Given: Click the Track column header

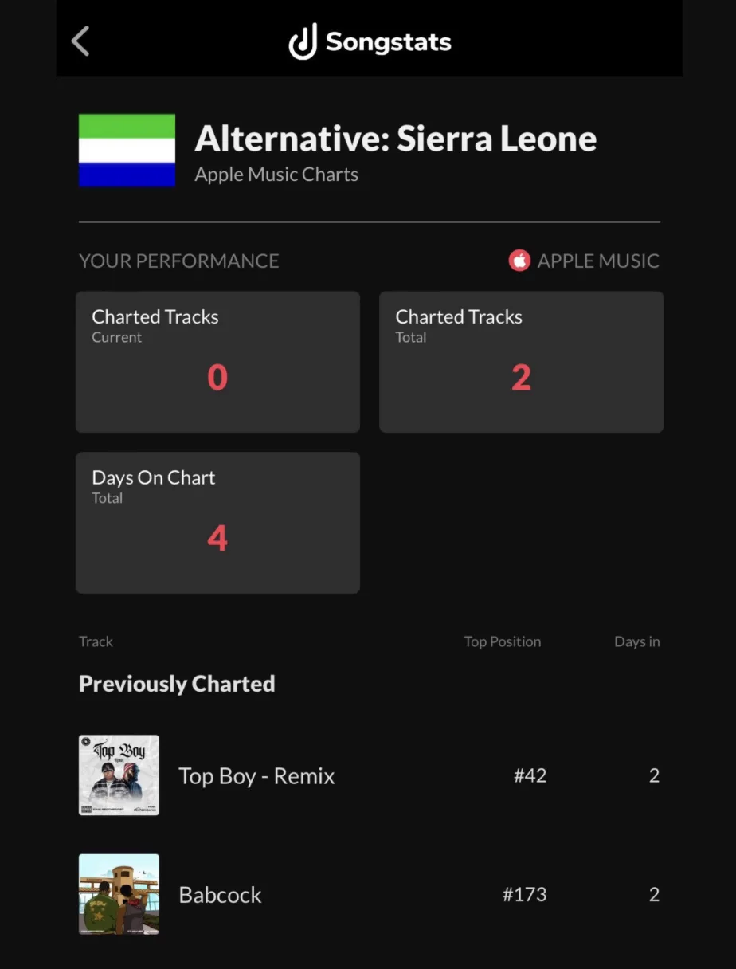Looking at the screenshot, I should 96,641.
